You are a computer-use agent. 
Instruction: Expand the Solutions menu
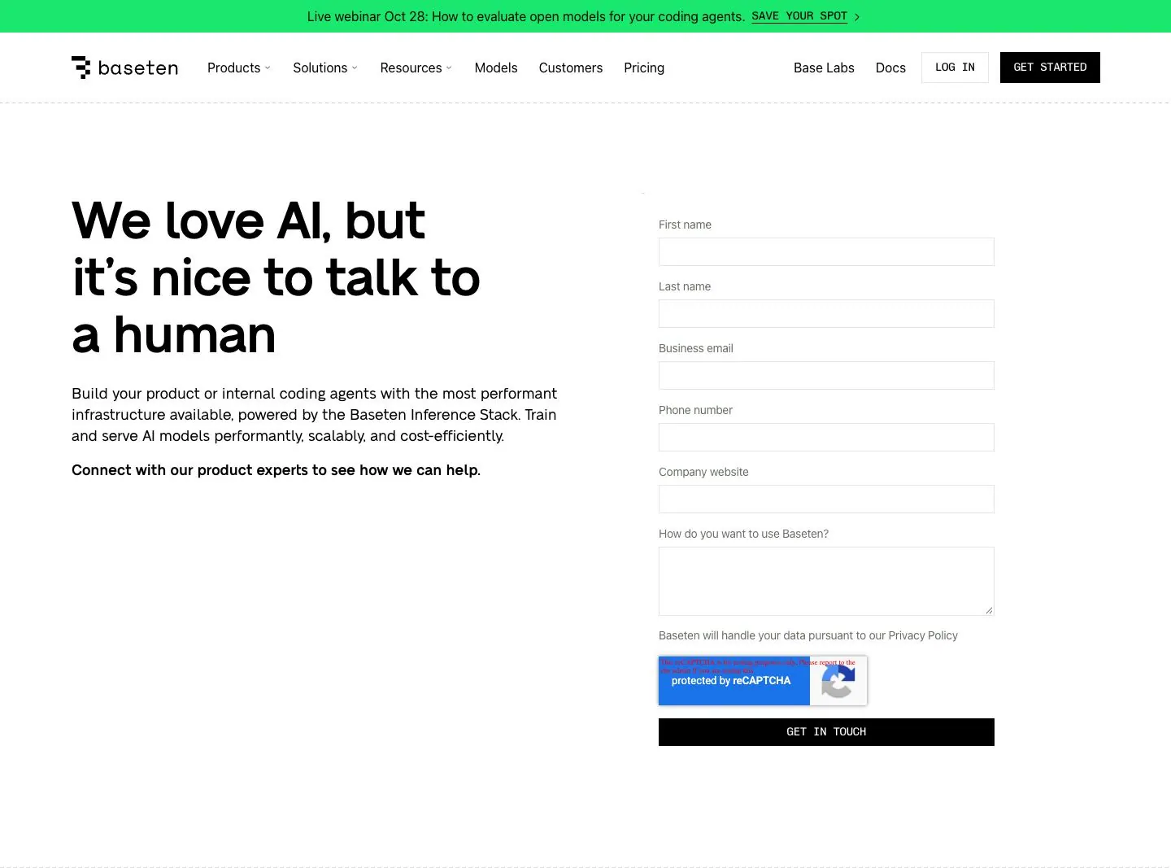325,68
